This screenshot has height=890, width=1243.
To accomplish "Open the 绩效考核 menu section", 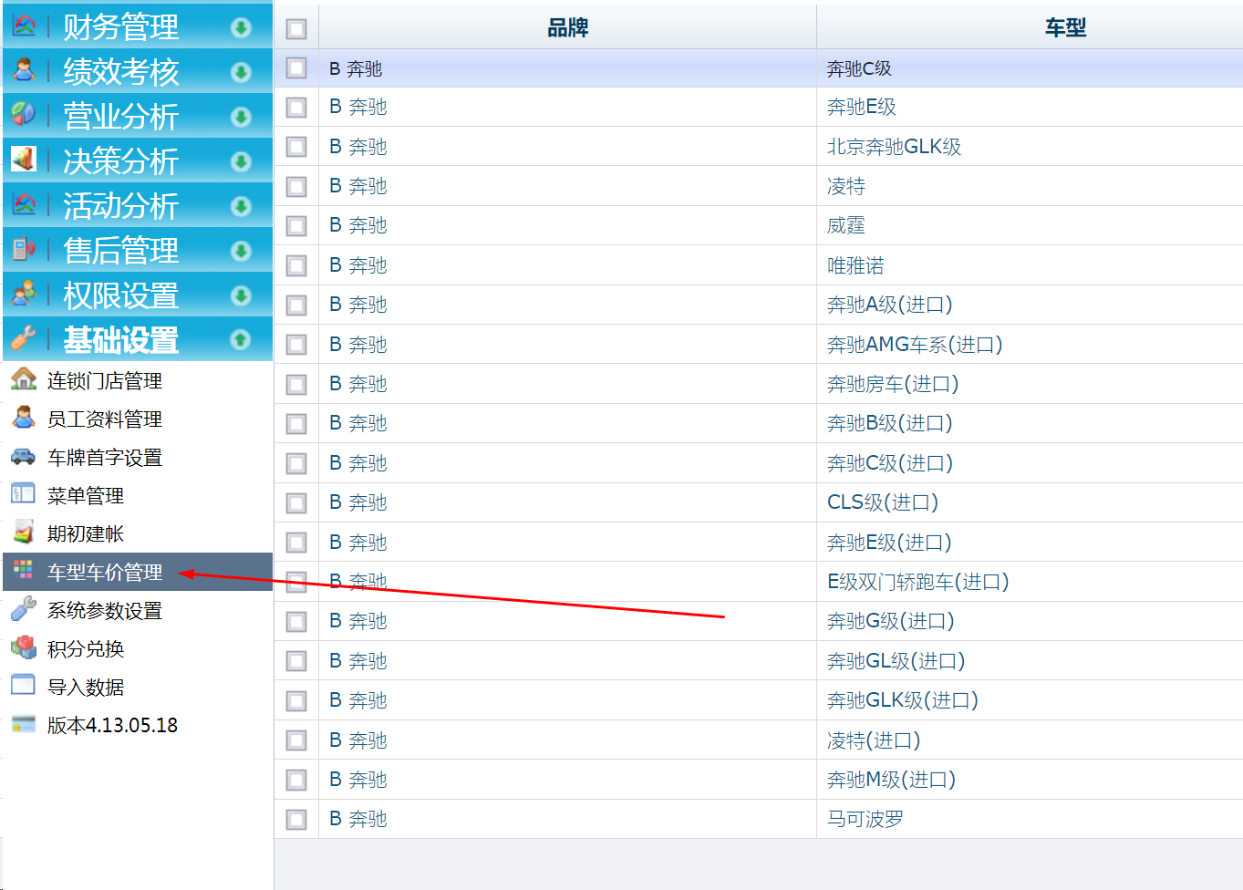I will 120,72.
